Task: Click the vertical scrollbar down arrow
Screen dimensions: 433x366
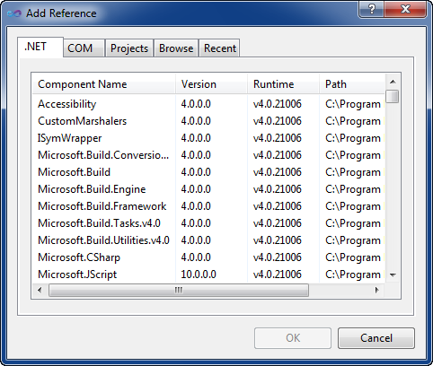Action: [393, 274]
